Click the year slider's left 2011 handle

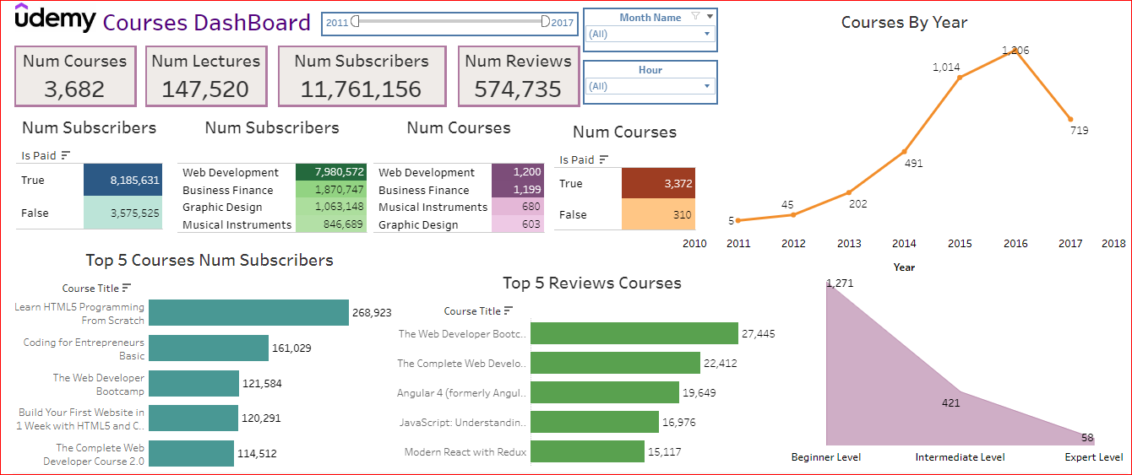pos(356,21)
